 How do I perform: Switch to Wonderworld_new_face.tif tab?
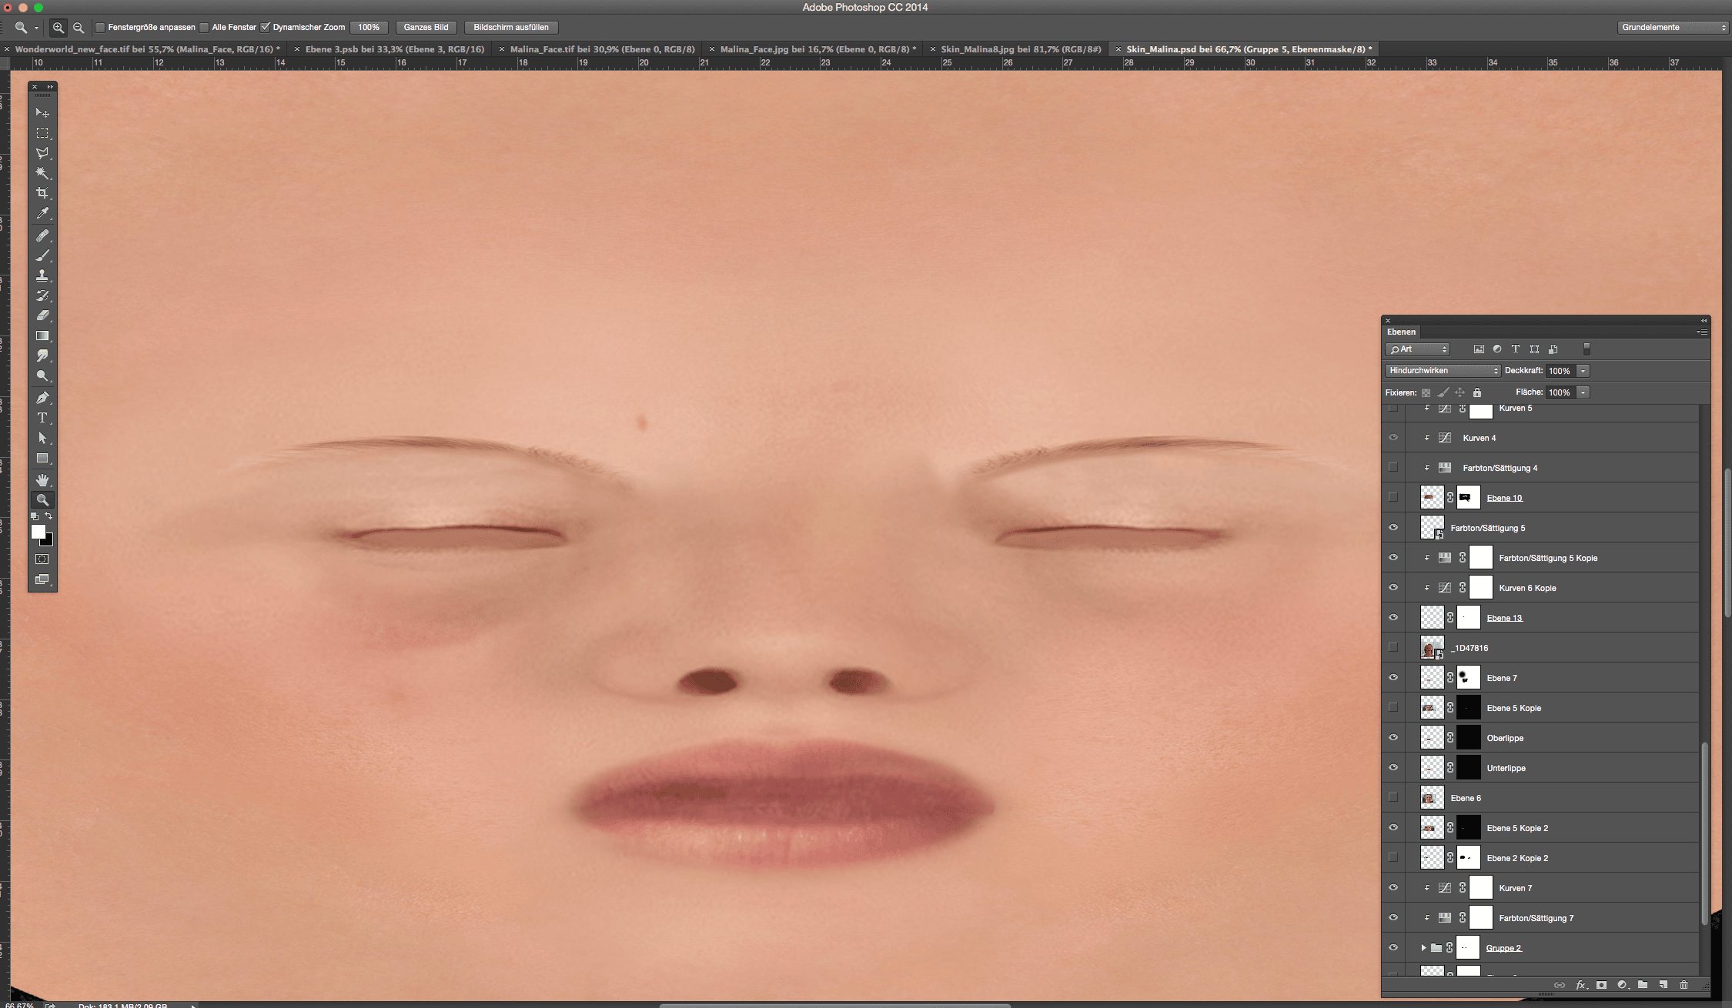coord(148,49)
